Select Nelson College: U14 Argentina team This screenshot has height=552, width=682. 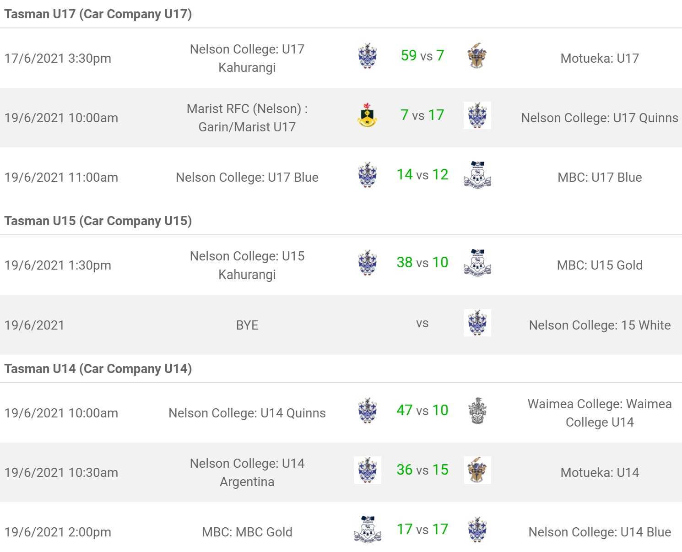247,472
